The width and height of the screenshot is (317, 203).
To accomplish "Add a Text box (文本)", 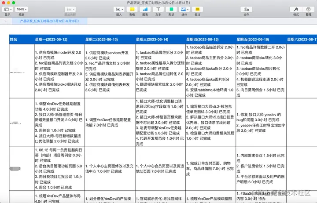I will pyautogui.click(x=158, y=9).
